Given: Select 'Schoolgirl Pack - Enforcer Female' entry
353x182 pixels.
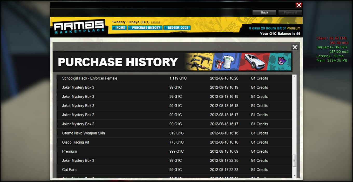Looking at the screenshot, I should click(90, 78).
